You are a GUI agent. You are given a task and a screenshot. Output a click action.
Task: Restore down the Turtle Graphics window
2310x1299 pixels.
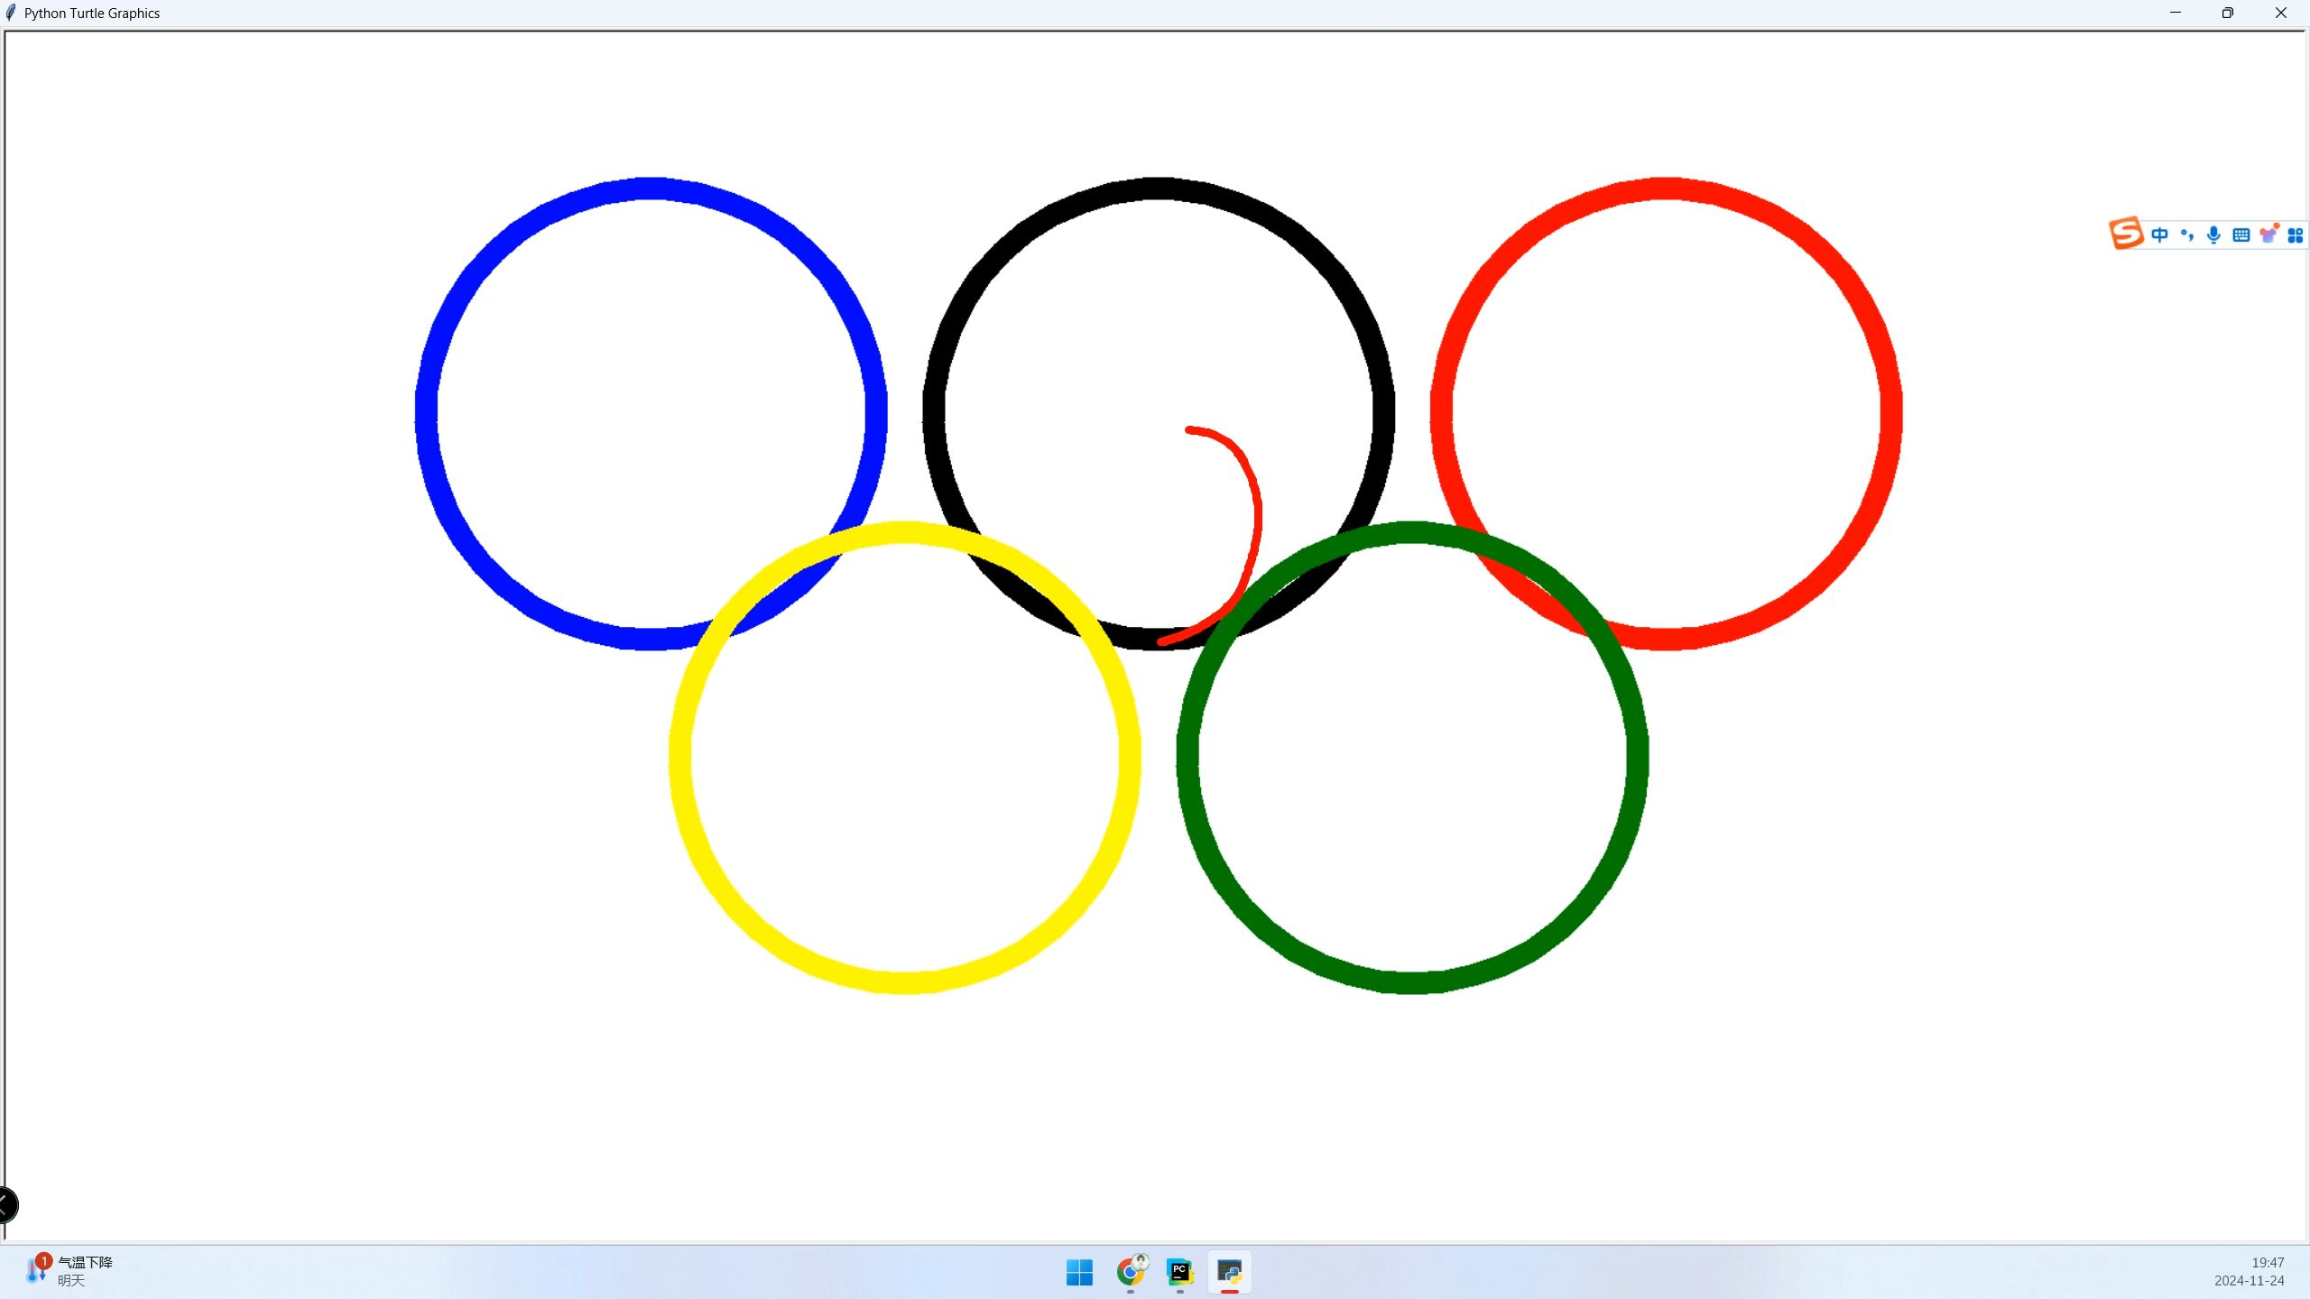tap(2228, 13)
